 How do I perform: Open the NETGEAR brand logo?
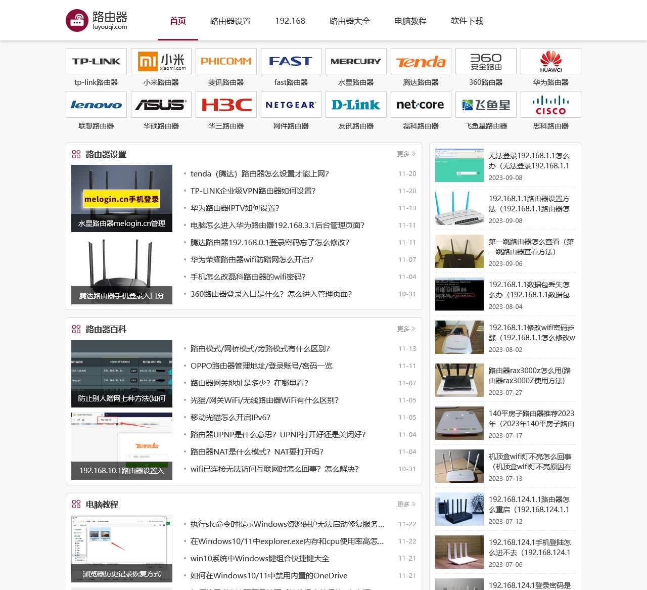pos(291,105)
